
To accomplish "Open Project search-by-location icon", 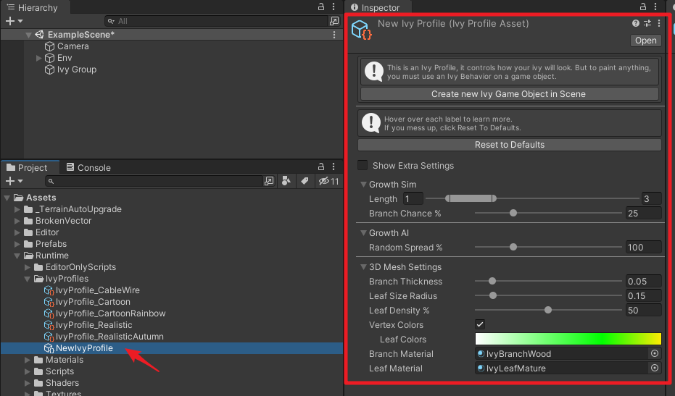I will pos(269,181).
